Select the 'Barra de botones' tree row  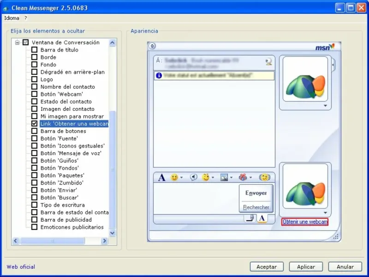coord(63,131)
